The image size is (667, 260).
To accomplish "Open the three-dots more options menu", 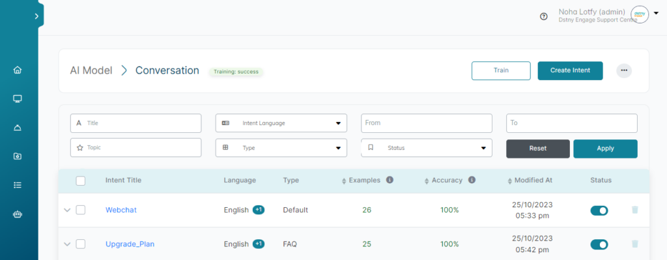I will 624,70.
